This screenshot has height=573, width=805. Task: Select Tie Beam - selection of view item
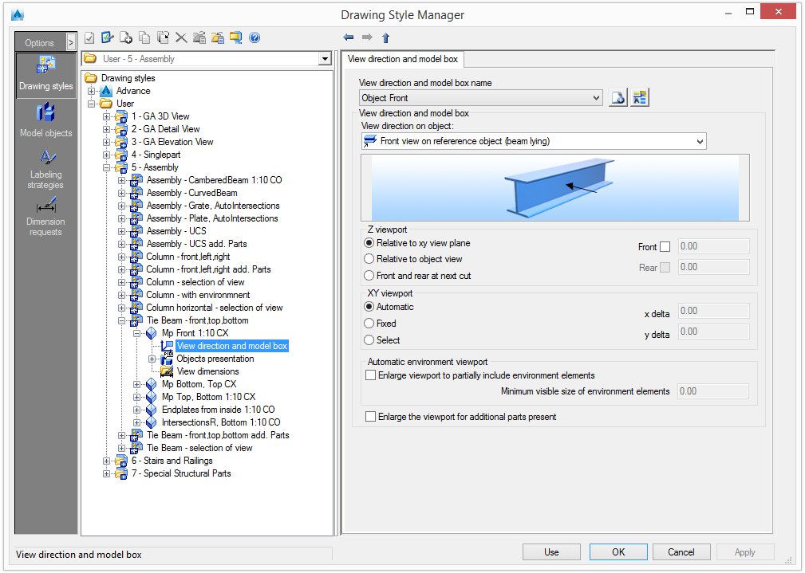pos(199,448)
